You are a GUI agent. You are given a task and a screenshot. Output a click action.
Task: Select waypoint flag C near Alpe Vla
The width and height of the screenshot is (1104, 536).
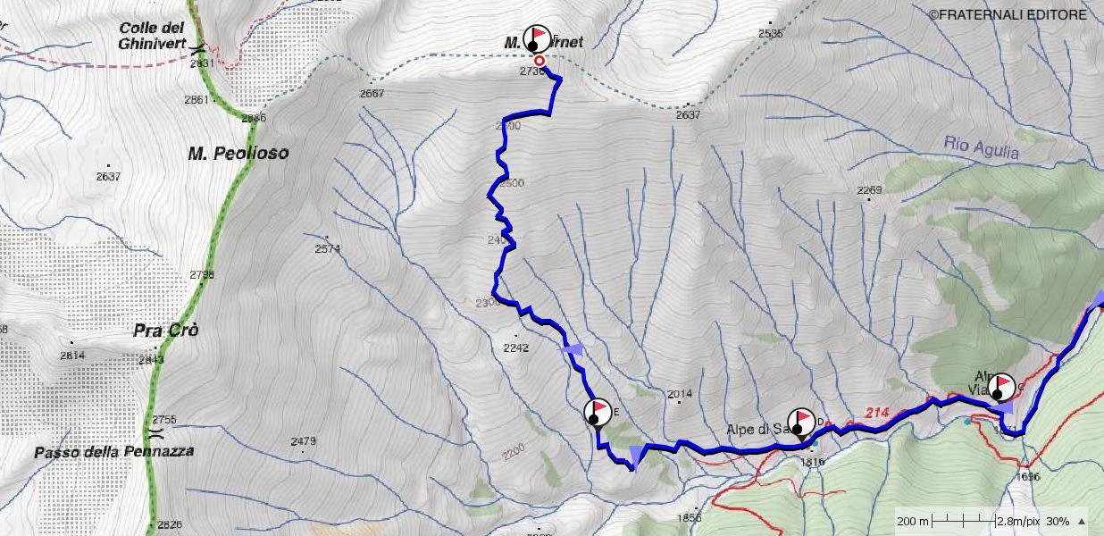(x=1000, y=387)
